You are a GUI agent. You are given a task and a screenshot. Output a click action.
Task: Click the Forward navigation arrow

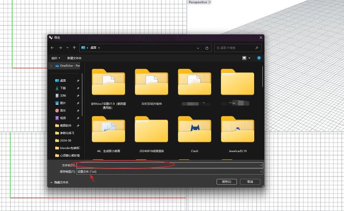[x=60, y=48]
